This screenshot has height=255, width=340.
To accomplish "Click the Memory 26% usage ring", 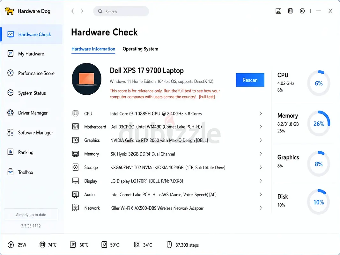I will pos(319,123).
